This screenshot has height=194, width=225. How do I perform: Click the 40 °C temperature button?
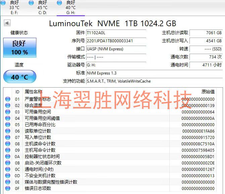pyautogui.click(x=20, y=77)
